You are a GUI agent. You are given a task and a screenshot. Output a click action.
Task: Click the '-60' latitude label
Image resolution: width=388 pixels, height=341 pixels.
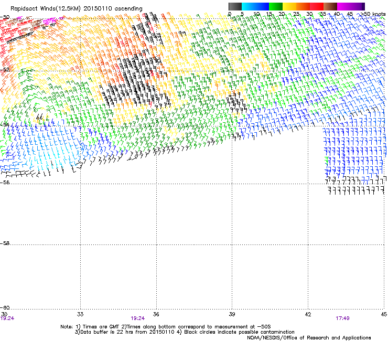(x=5, y=307)
